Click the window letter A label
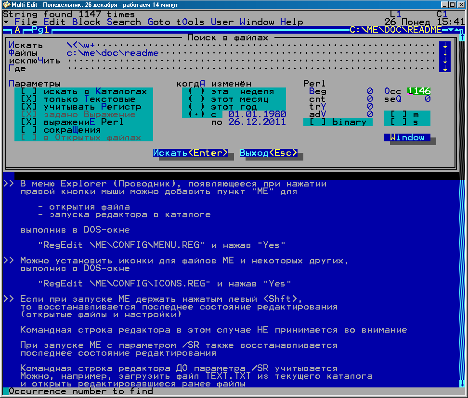468x398 pixels. [17, 30]
